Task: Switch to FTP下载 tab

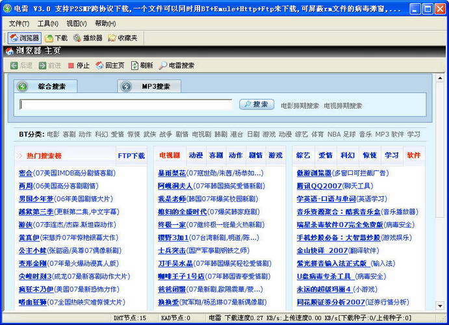Action: click(131, 156)
